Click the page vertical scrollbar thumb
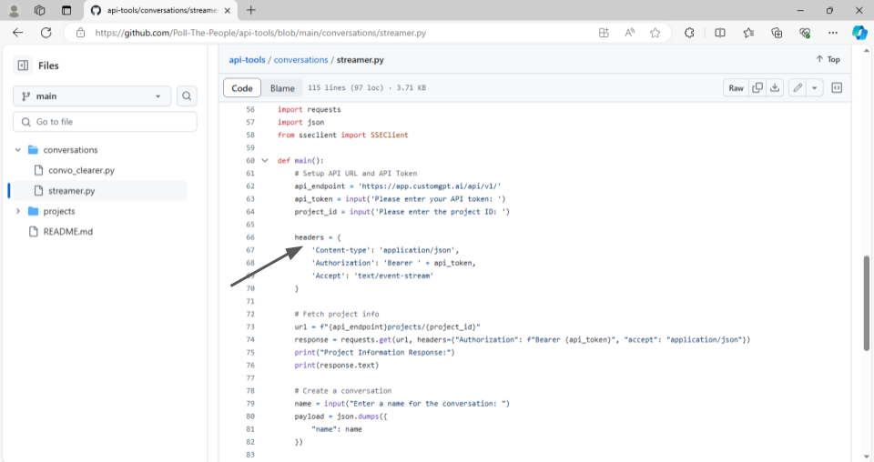Image resolution: width=874 pixels, height=462 pixels. click(x=866, y=304)
